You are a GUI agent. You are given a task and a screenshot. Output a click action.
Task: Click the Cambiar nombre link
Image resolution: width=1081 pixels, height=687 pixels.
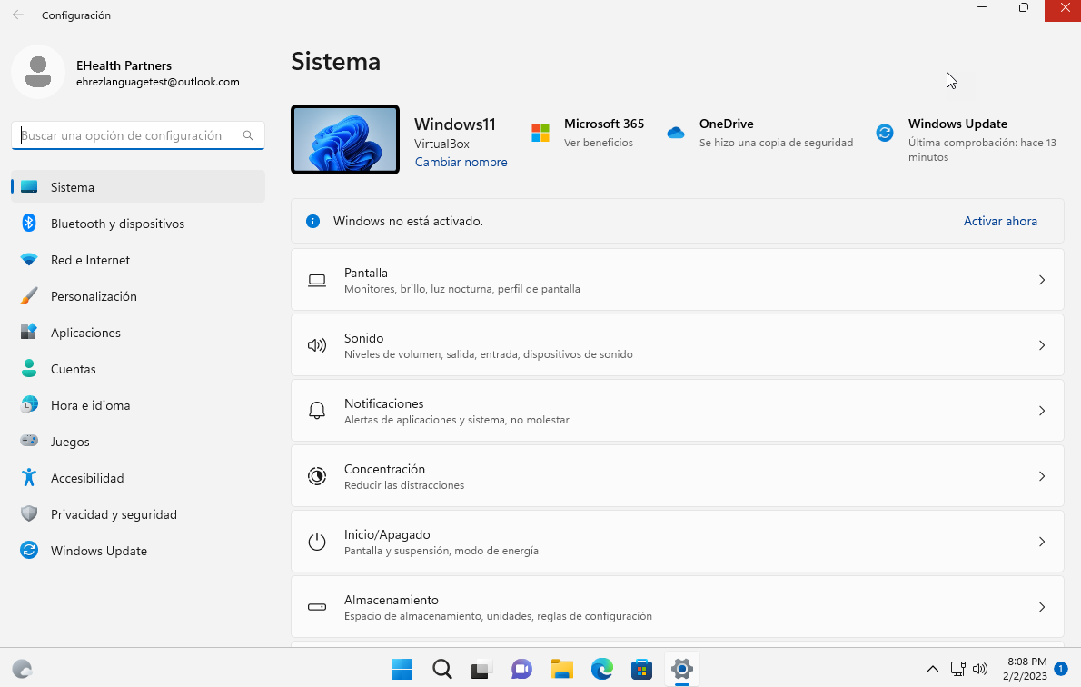coord(461,162)
